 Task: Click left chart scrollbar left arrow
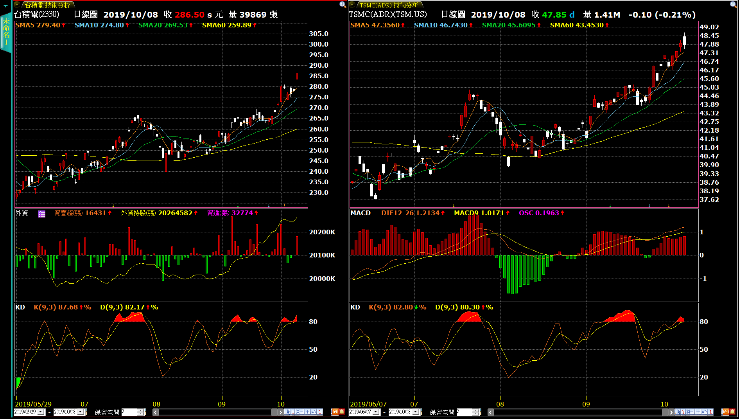(x=156, y=412)
